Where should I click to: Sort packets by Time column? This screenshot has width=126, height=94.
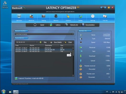(22, 45)
